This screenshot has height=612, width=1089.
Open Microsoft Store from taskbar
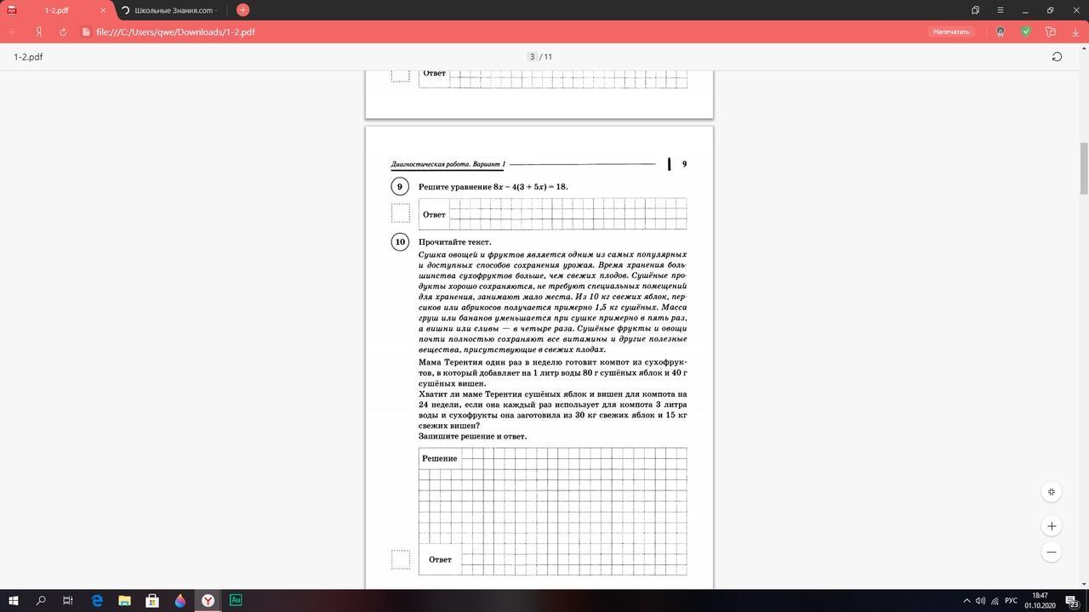pos(152,600)
